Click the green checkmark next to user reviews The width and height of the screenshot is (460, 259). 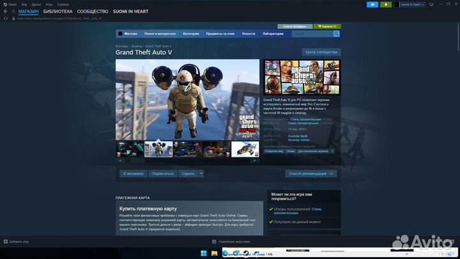pos(271,209)
